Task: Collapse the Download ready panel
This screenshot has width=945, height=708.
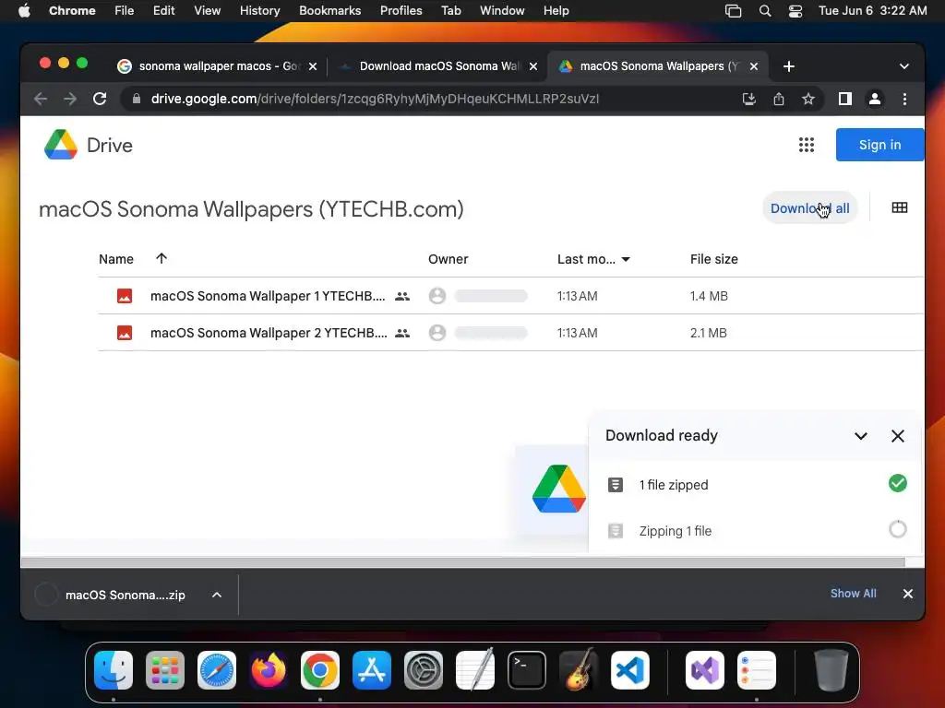Action: pos(861,436)
